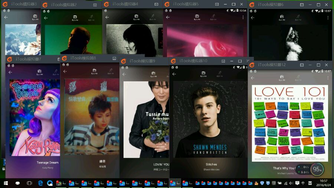Click Tussie Mussie album cover in emulator 9
This screenshot has width=334, height=188.
(x=146, y=120)
